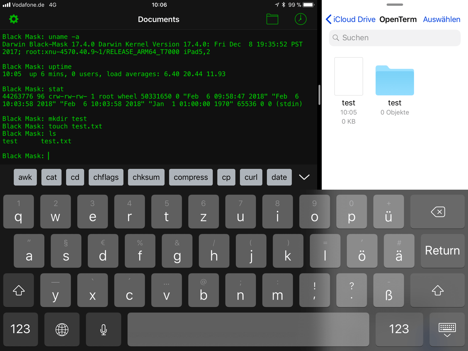Tap the ö key
This screenshot has height=351, width=468.
[x=362, y=251]
